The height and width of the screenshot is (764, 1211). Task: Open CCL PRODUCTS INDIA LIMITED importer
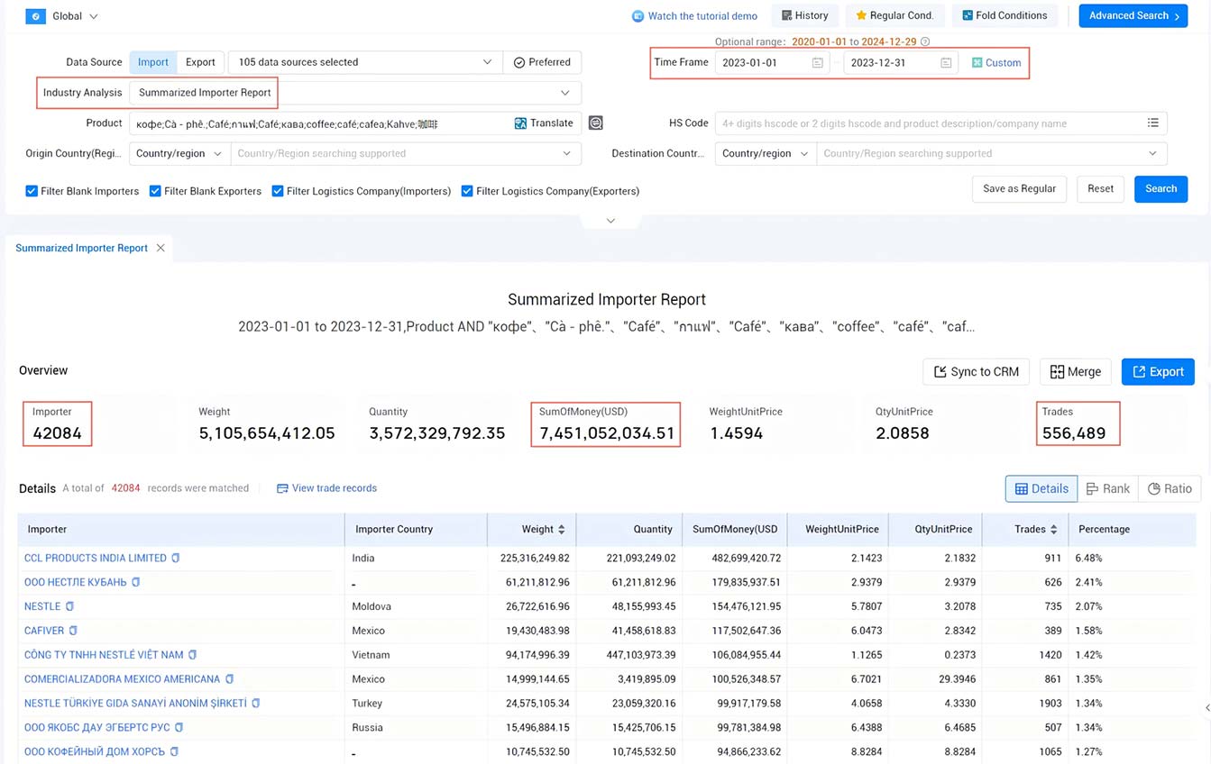point(96,558)
